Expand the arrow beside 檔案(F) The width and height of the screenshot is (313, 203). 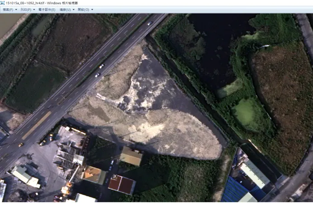pos(16,9)
